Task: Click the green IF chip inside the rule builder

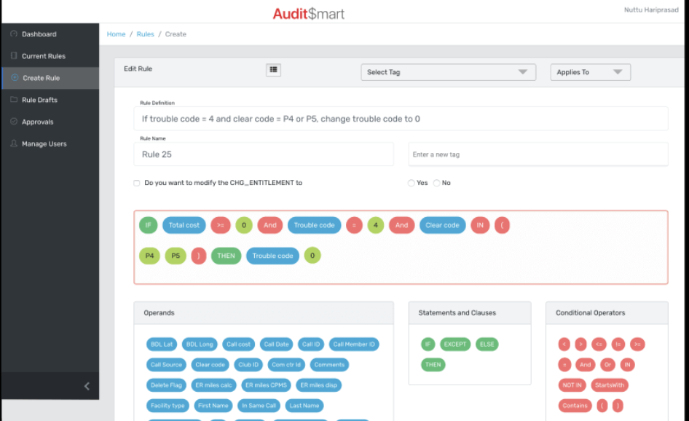Action: [x=148, y=225]
